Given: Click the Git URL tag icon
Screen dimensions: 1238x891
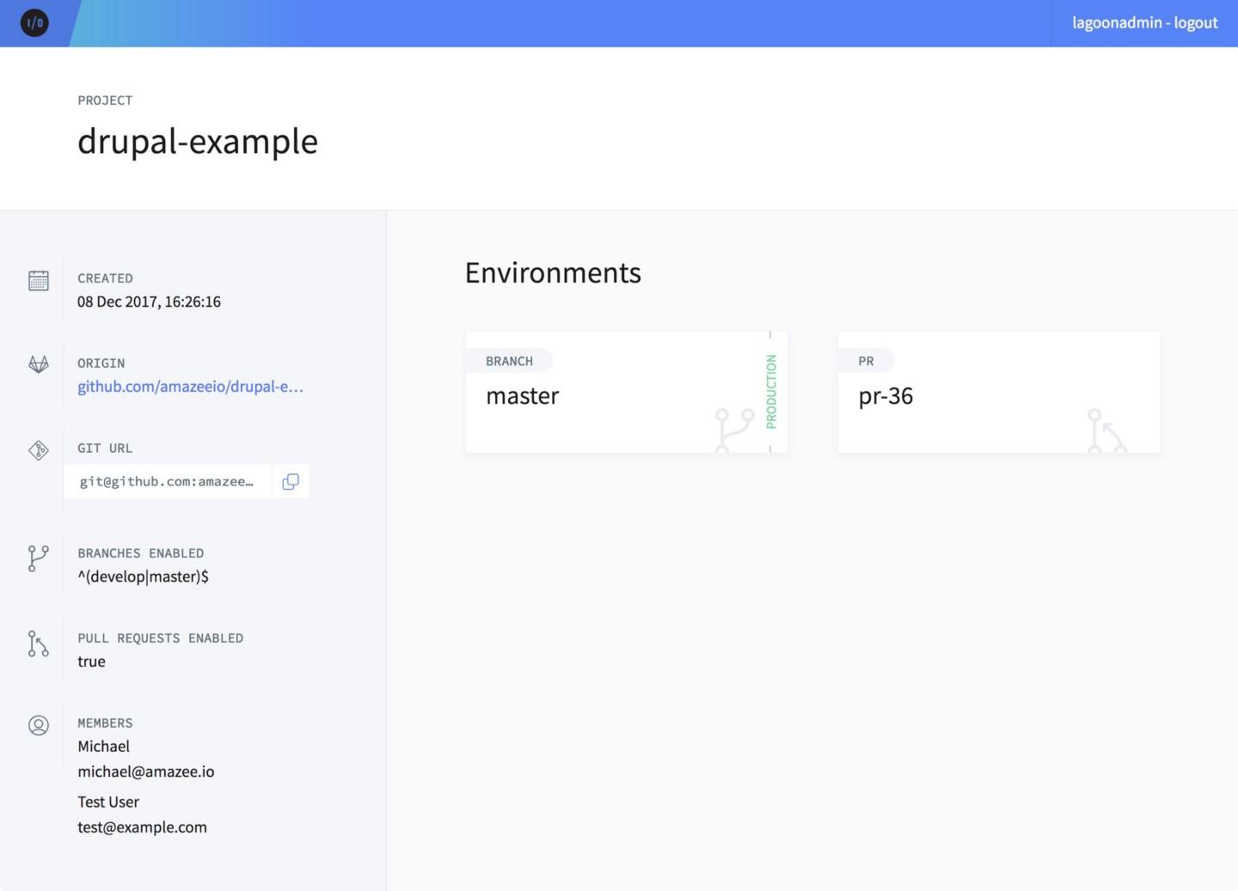Looking at the screenshot, I should pos(38,449).
